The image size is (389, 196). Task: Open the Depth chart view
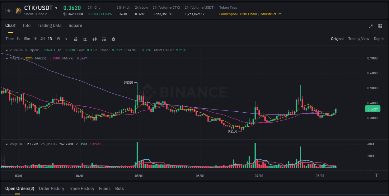click(378, 39)
